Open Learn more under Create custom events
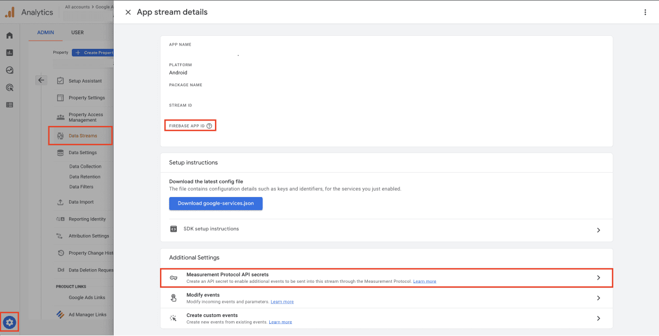Image resolution: width=659 pixels, height=336 pixels. click(280, 321)
